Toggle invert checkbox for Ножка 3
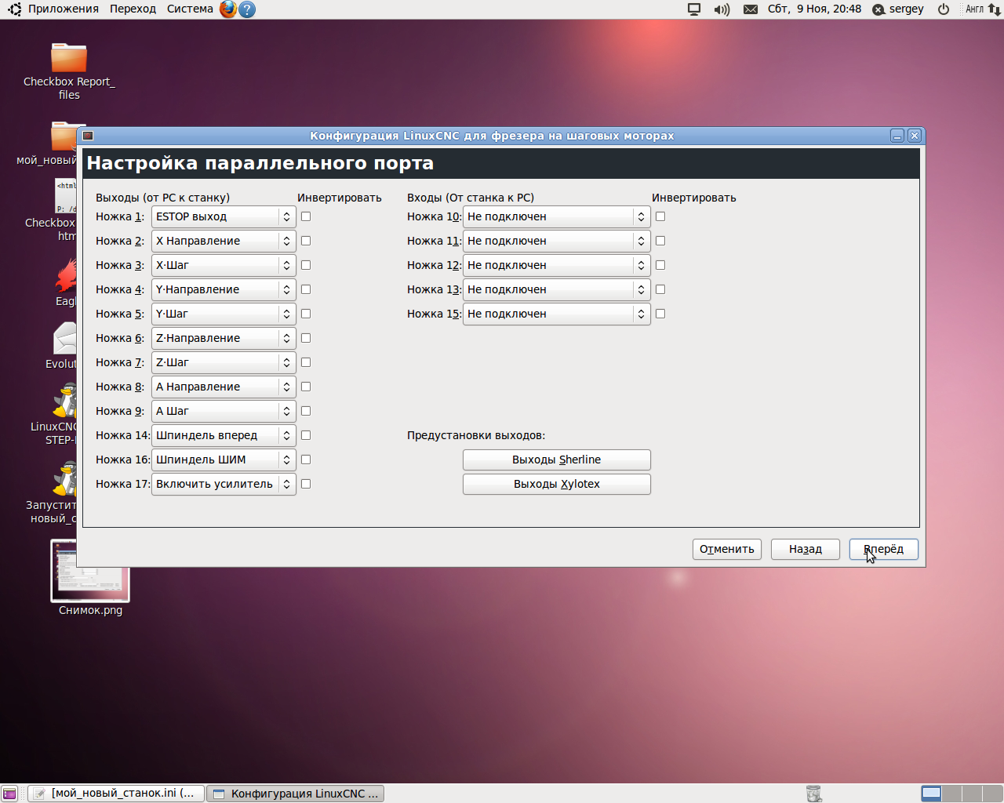Screen dimensions: 1004x803 tap(306, 265)
